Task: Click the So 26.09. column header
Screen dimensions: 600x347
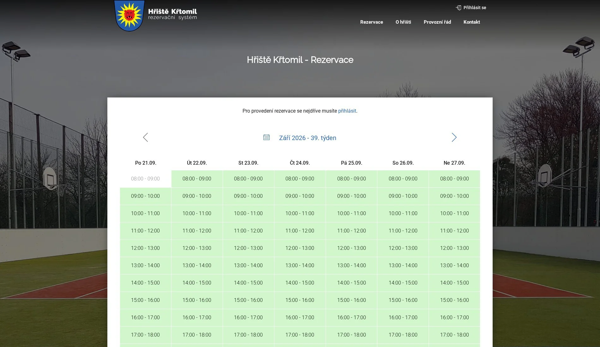Action: [403, 163]
